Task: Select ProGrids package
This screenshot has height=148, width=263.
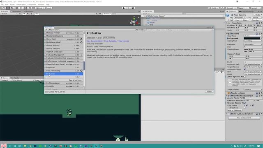Action: pyautogui.click(x=64, y=86)
